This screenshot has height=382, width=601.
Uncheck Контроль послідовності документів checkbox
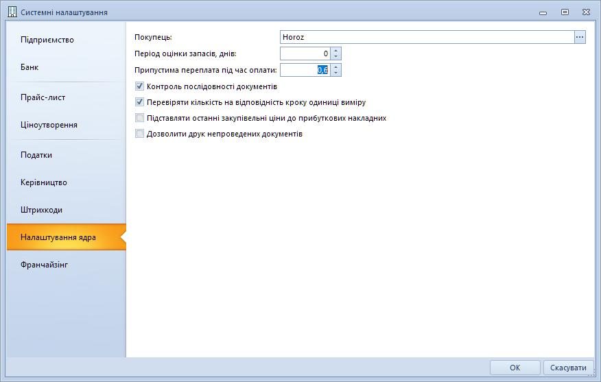tap(140, 87)
